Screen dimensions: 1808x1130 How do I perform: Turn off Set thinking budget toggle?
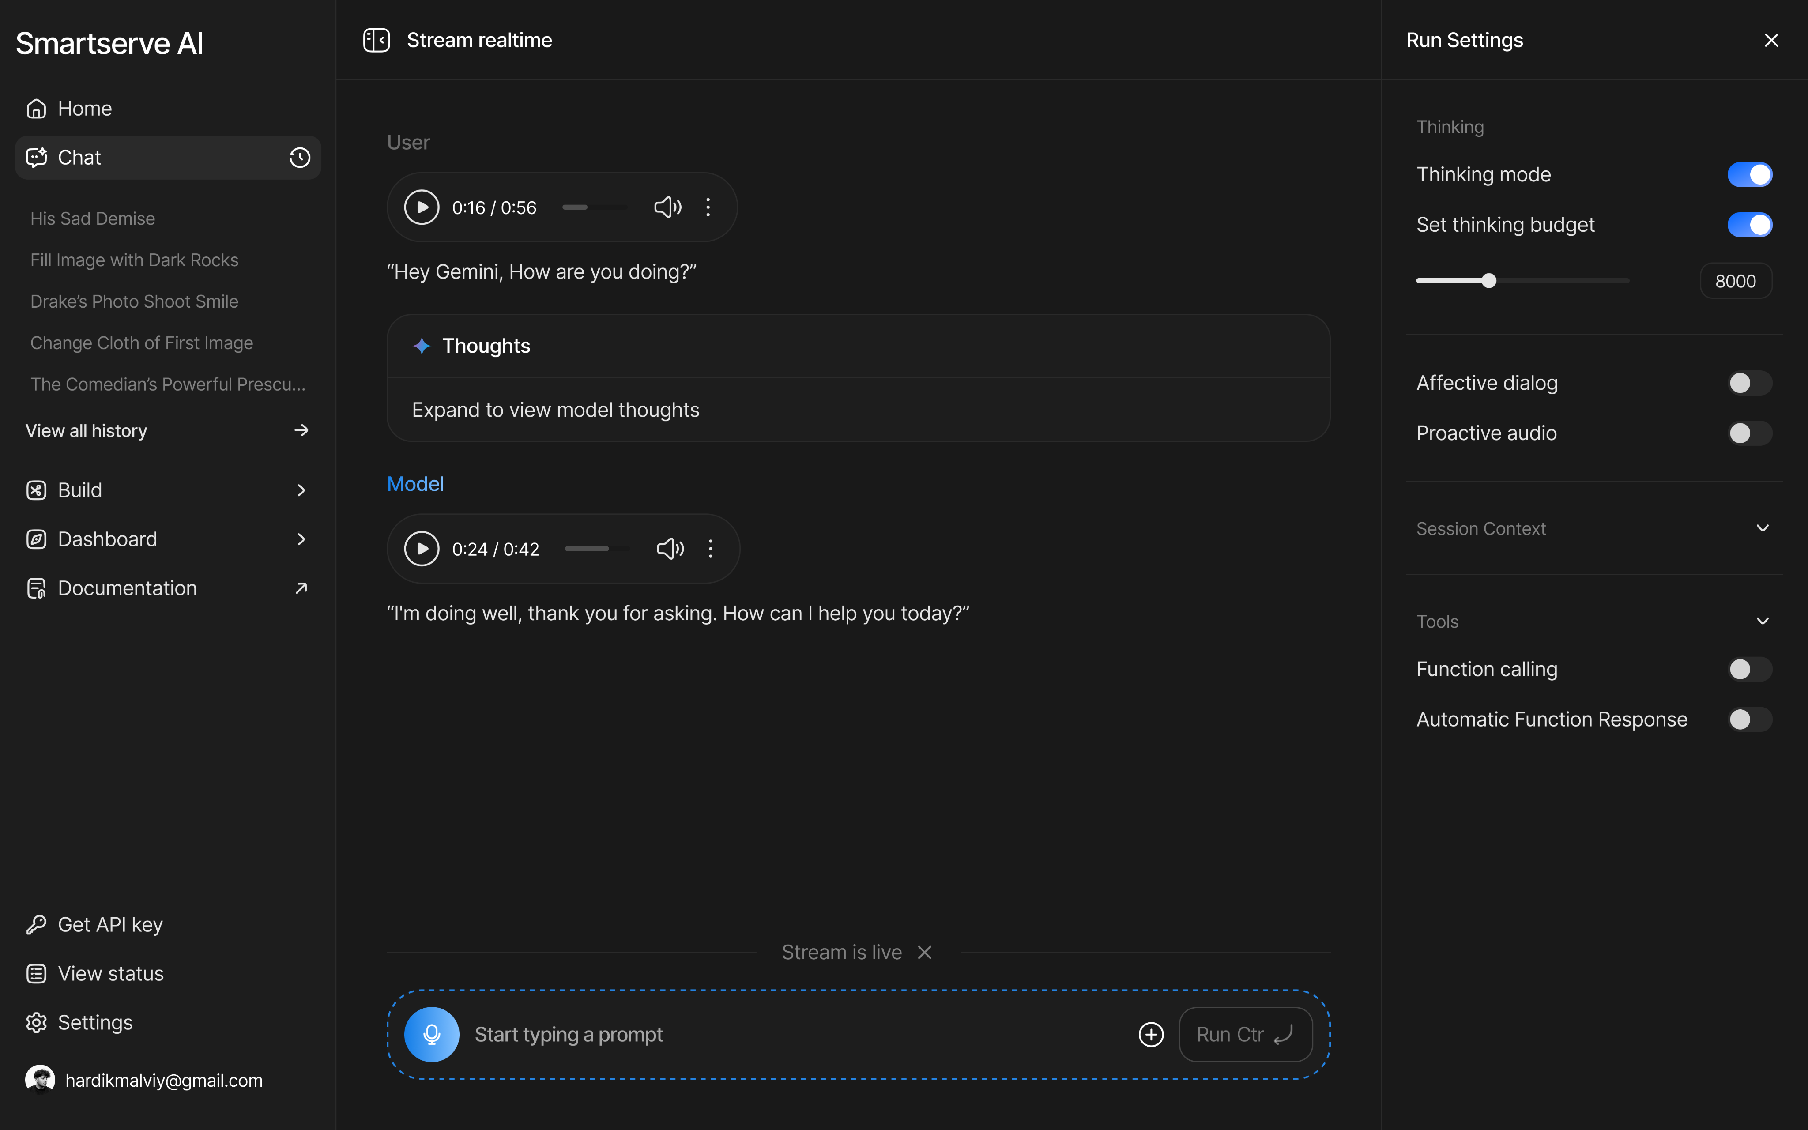pyautogui.click(x=1750, y=224)
